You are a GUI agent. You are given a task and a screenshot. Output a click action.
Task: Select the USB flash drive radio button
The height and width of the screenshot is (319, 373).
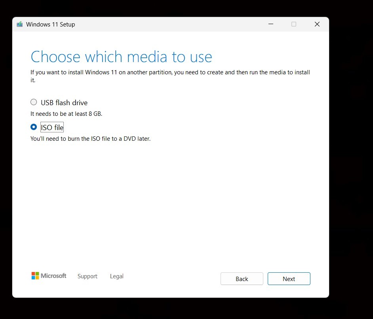[34, 102]
